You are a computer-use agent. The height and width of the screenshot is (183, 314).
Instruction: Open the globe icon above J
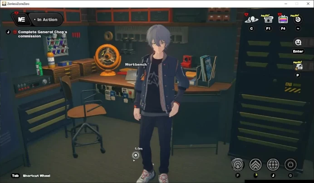[273, 164]
